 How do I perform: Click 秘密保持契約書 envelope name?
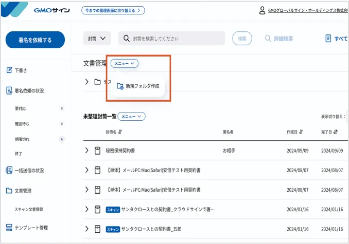coord(120,151)
